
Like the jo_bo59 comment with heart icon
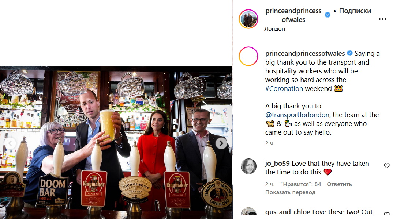click(387, 165)
